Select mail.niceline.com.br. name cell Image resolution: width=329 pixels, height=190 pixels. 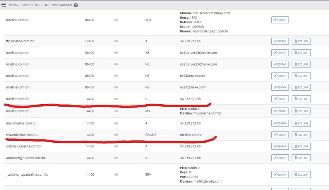[21, 123]
